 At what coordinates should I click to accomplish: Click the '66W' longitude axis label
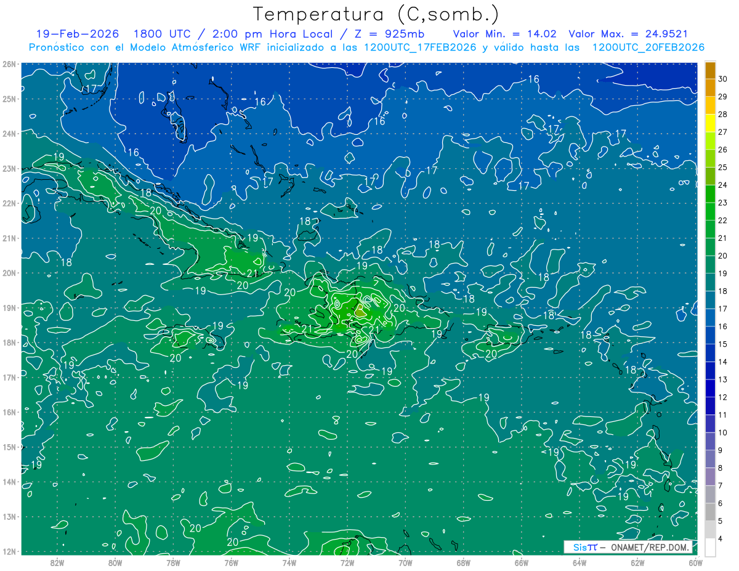click(x=521, y=562)
